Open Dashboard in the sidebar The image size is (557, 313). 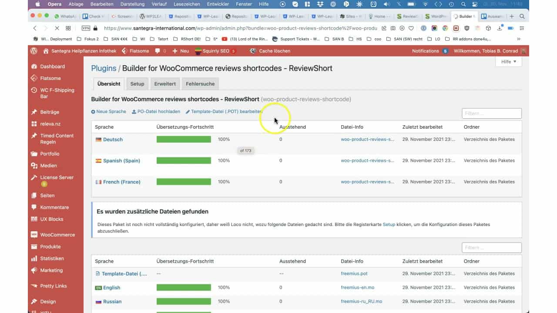click(x=52, y=67)
